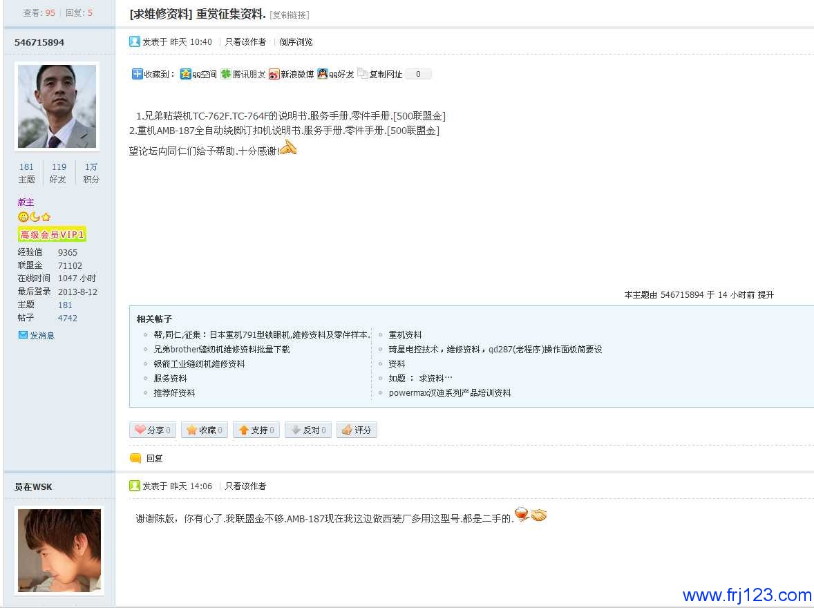Vote 反对 with the down arrow
The image size is (814, 608).
point(296,430)
